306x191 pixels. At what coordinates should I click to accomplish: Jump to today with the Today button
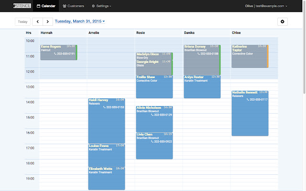pos(22,21)
